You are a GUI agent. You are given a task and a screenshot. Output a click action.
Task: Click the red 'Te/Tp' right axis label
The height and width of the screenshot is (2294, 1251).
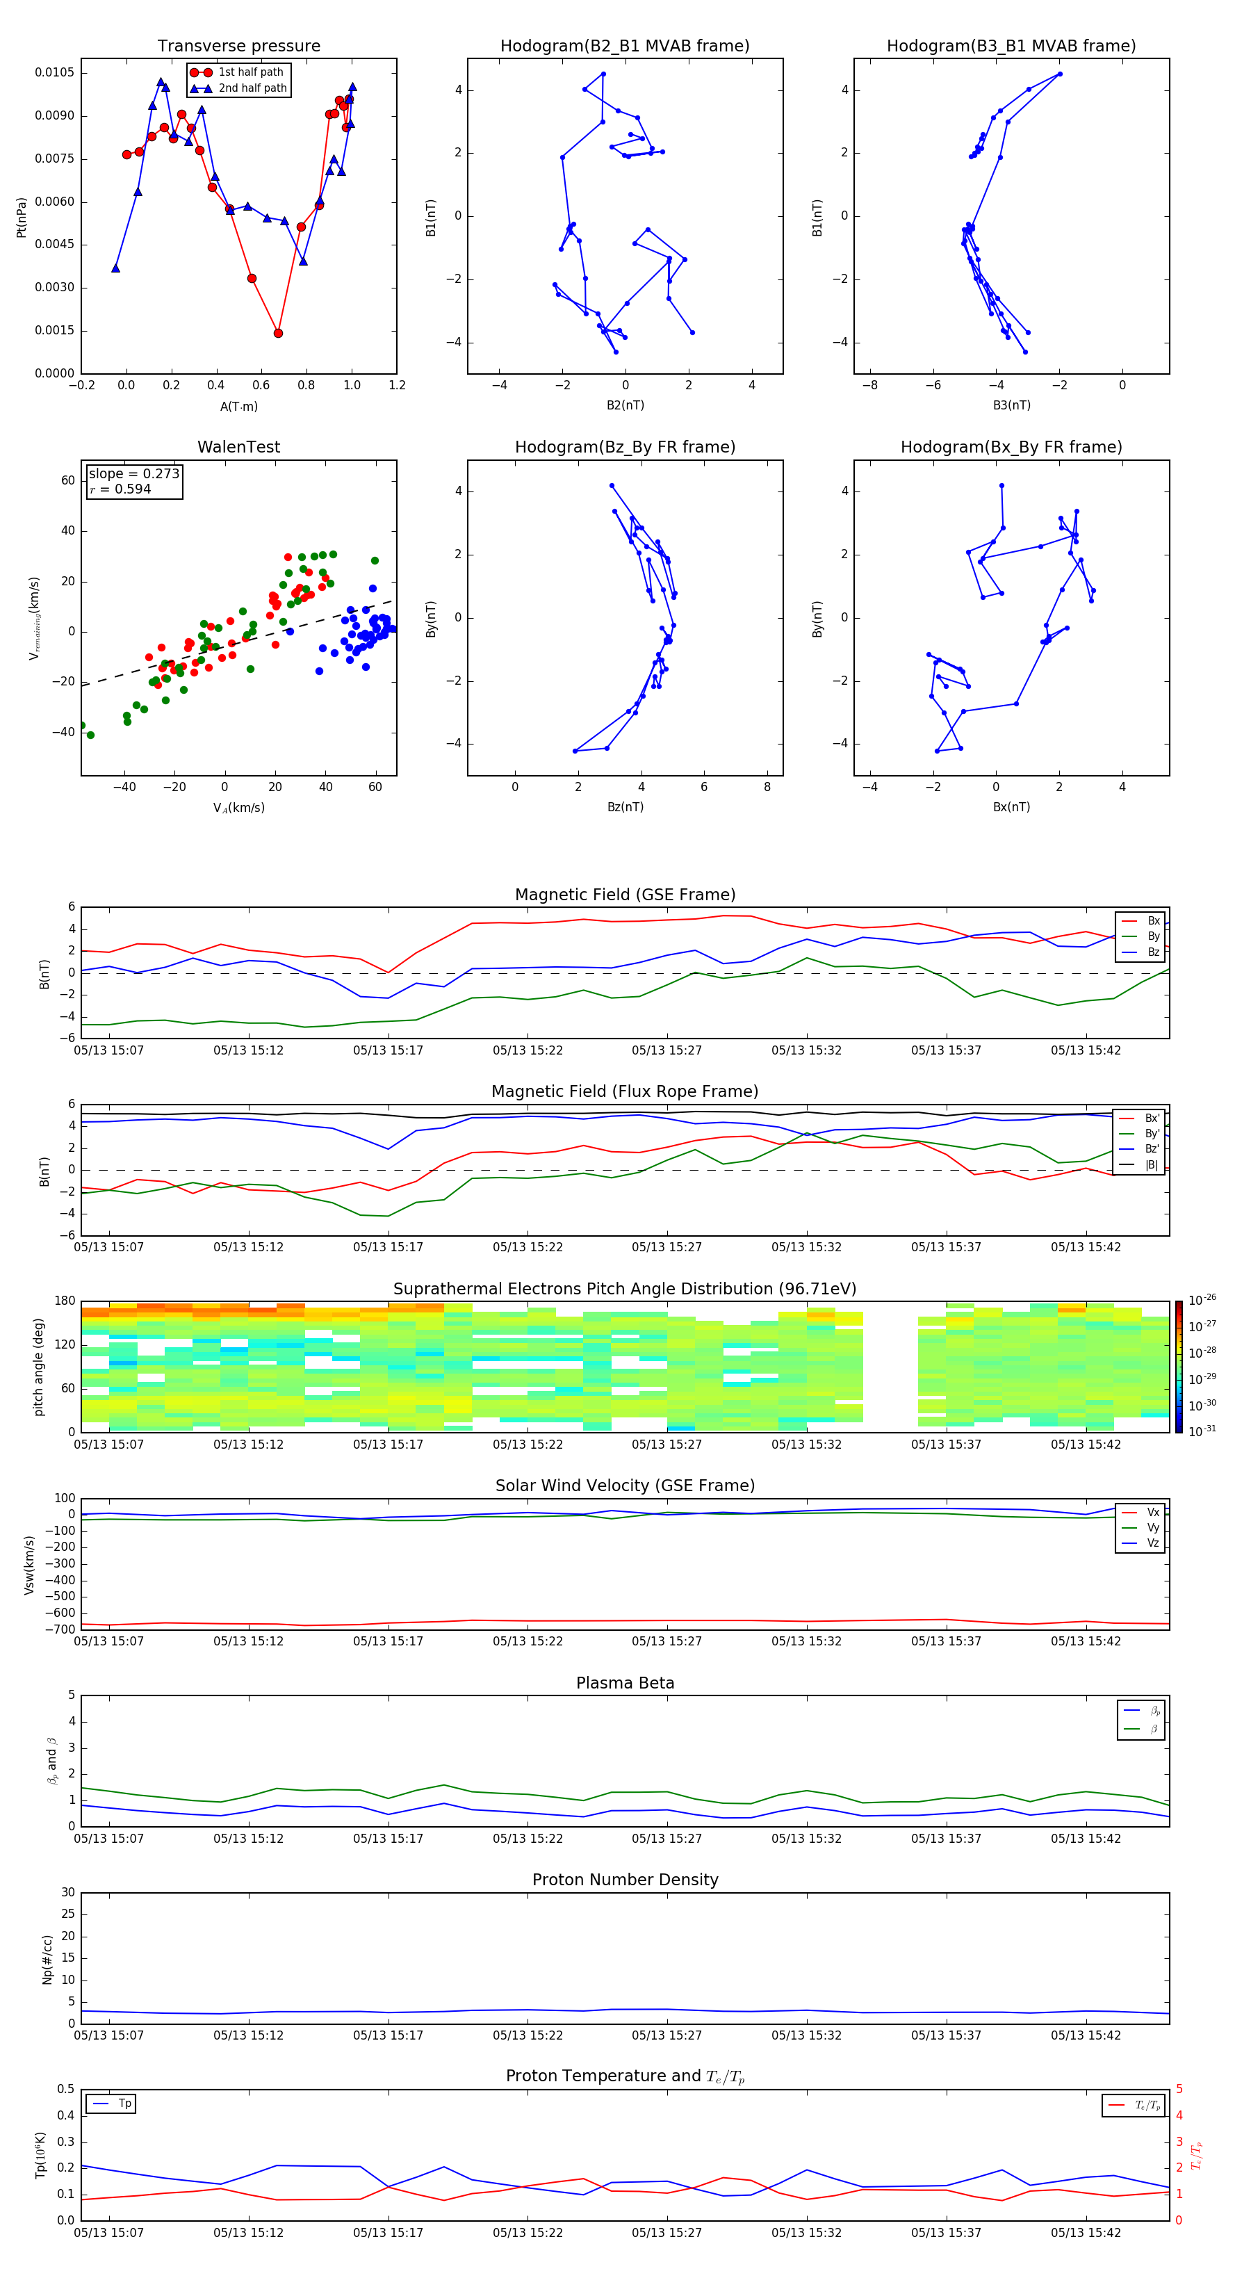(x=1197, y=2155)
